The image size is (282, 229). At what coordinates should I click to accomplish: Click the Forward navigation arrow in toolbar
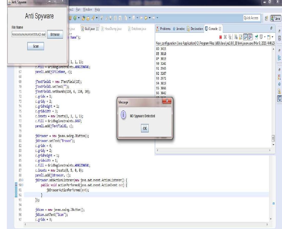(x=154, y=18)
